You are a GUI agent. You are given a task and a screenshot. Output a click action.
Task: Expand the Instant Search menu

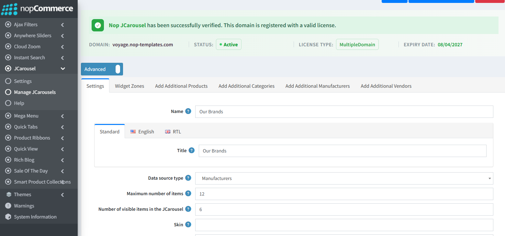pyautogui.click(x=62, y=58)
